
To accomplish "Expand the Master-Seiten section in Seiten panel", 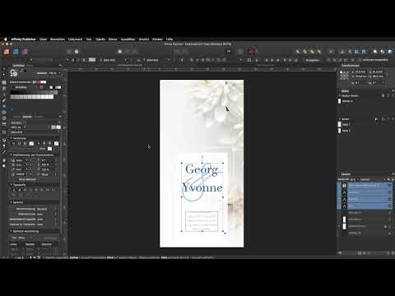I will (x=340, y=95).
